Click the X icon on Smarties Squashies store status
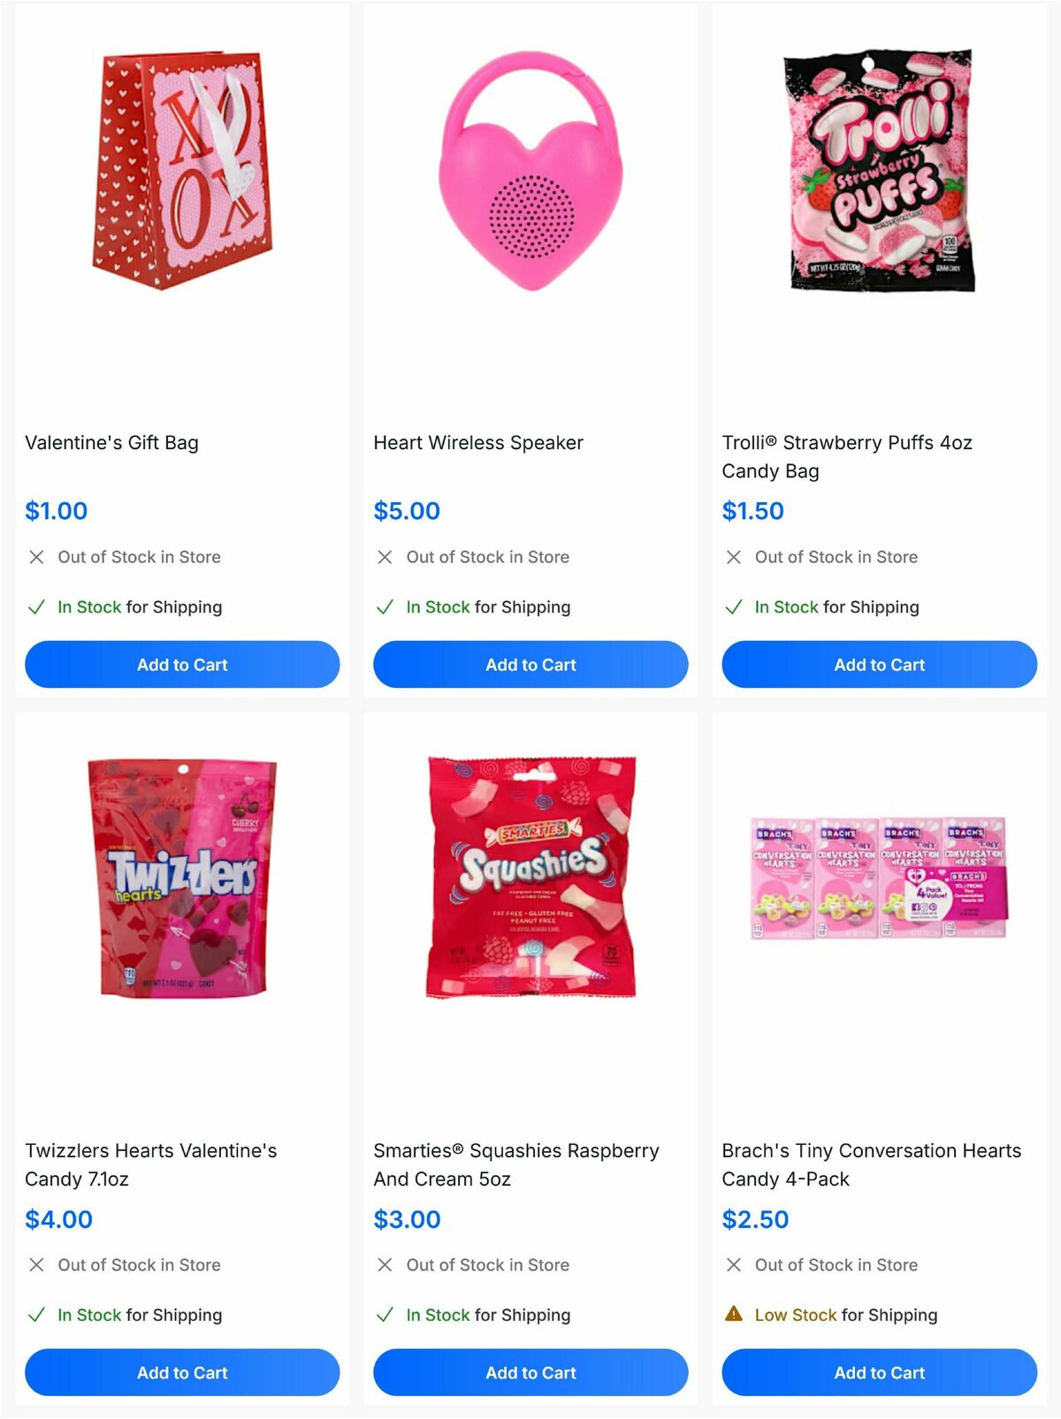 [384, 1265]
